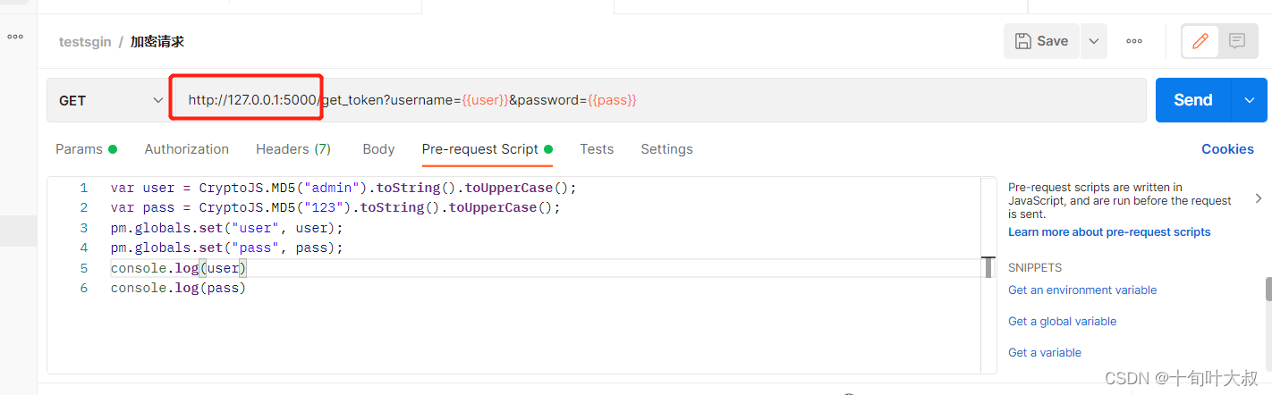Send the request

[1192, 100]
